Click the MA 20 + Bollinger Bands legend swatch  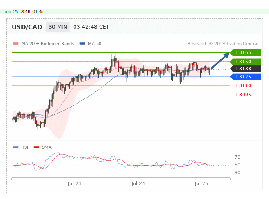[x=16, y=44]
